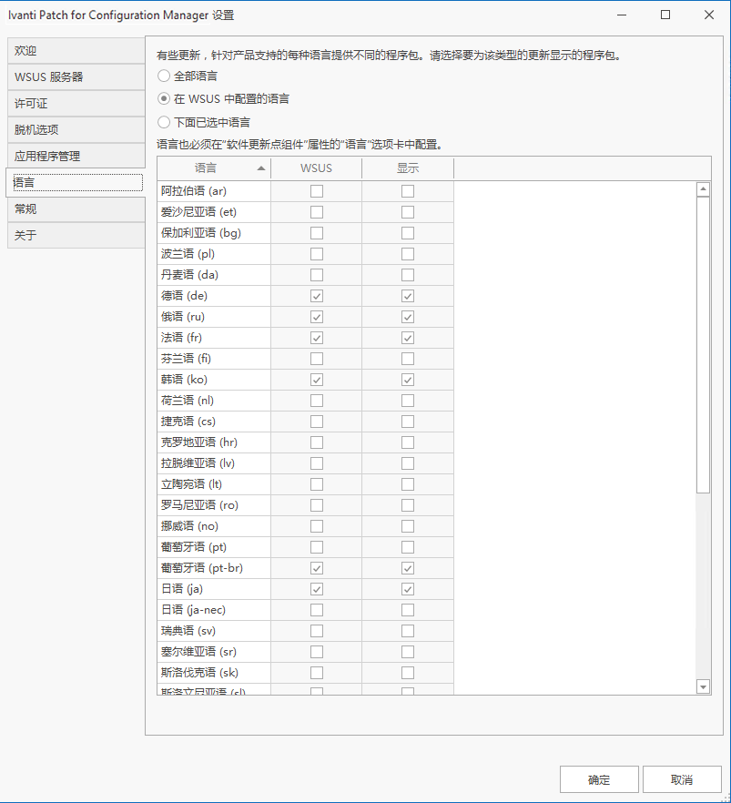The height and width of the screenshot is (803, 731).
Task: Click the language list scroll up arrow
Action: click(x=704, y=189)
